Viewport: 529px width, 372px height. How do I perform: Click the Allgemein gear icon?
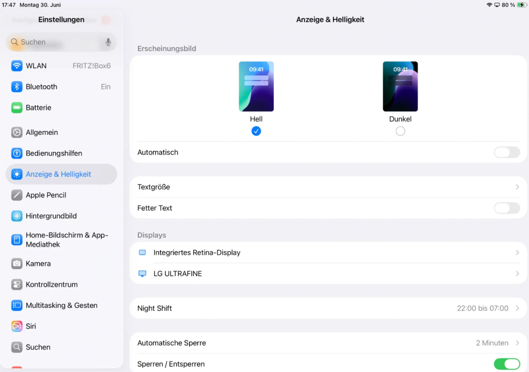16,132
